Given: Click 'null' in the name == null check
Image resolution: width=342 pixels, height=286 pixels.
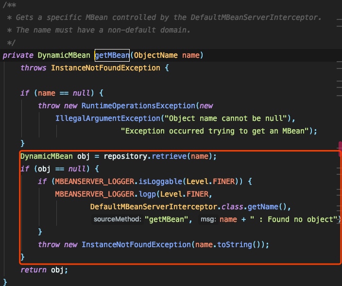Looking at the screenshot, I should (x=81, y=93).
